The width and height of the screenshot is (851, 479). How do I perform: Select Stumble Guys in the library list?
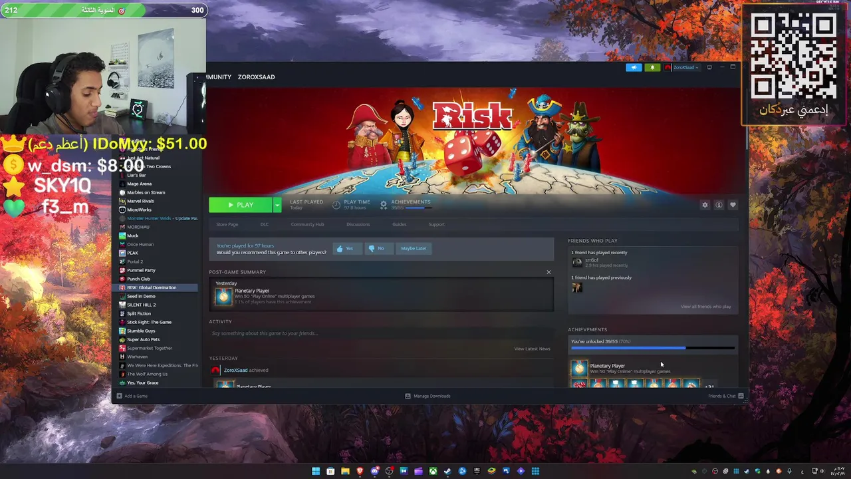[x=141, y=331]
